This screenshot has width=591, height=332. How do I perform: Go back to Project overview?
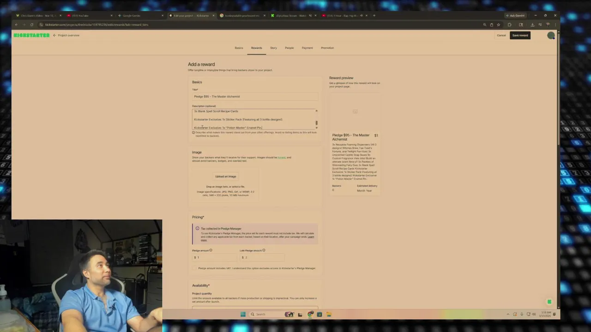click(66, 36)
